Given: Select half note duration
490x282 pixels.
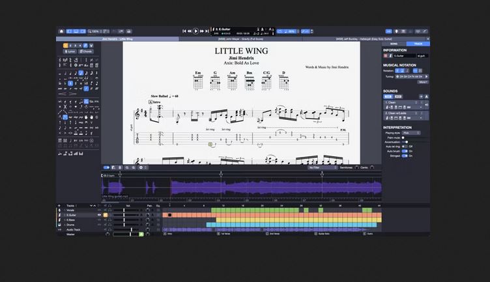Looking at the screenshot, I should (x=65, y=73).
